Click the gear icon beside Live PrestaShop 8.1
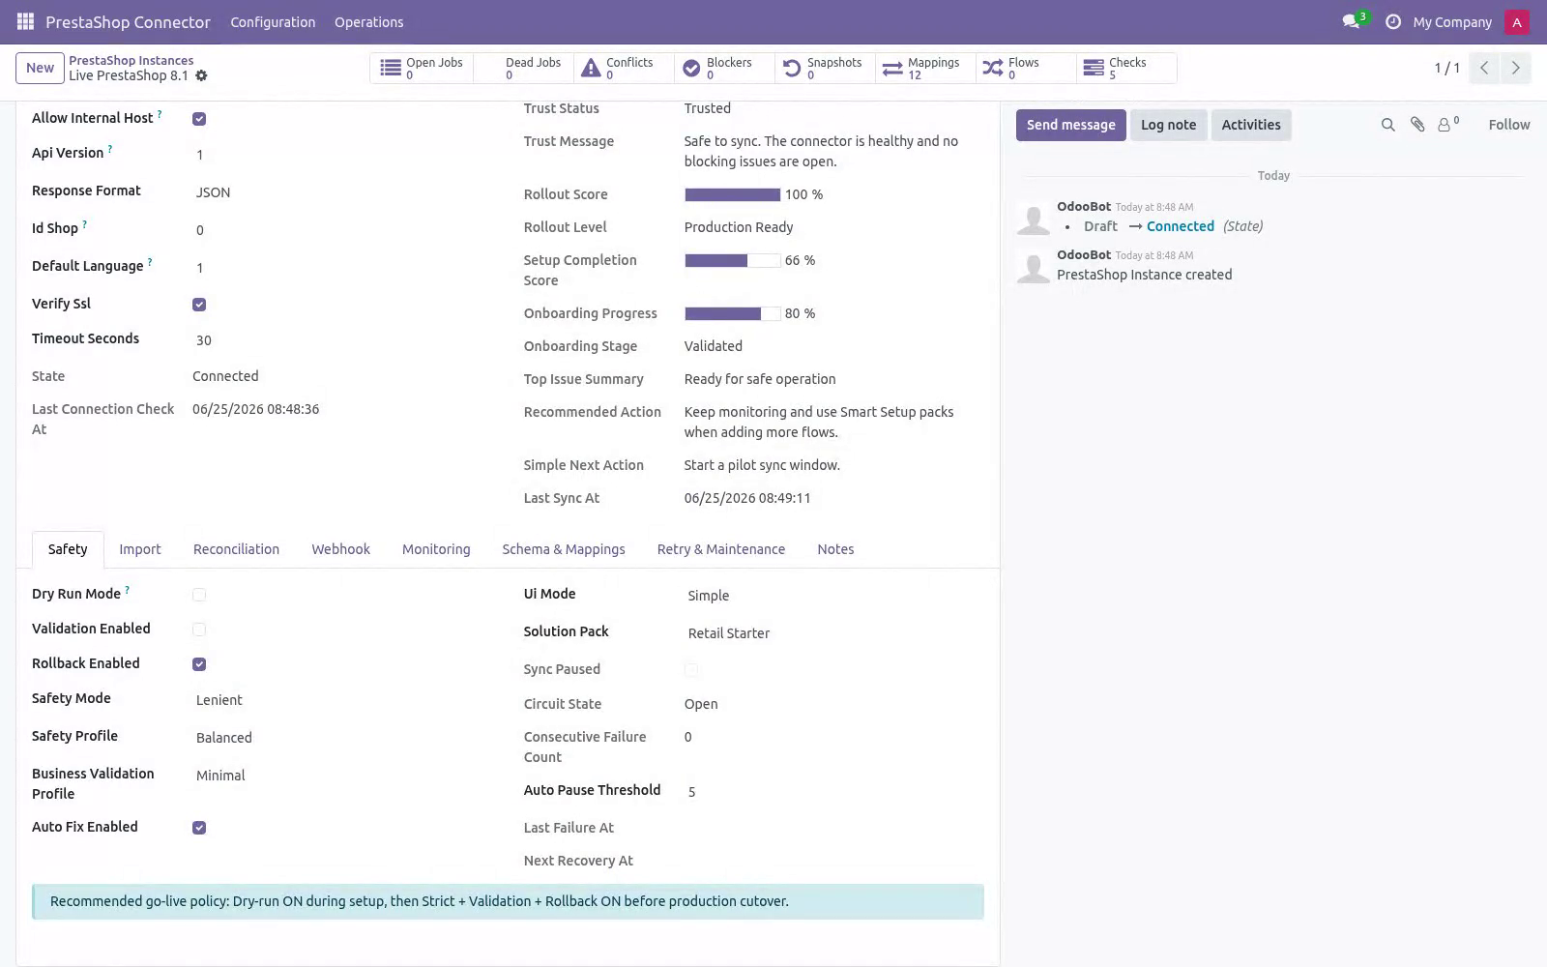Viewport: 1547px width, 967px height. click(x=201, y=75)
